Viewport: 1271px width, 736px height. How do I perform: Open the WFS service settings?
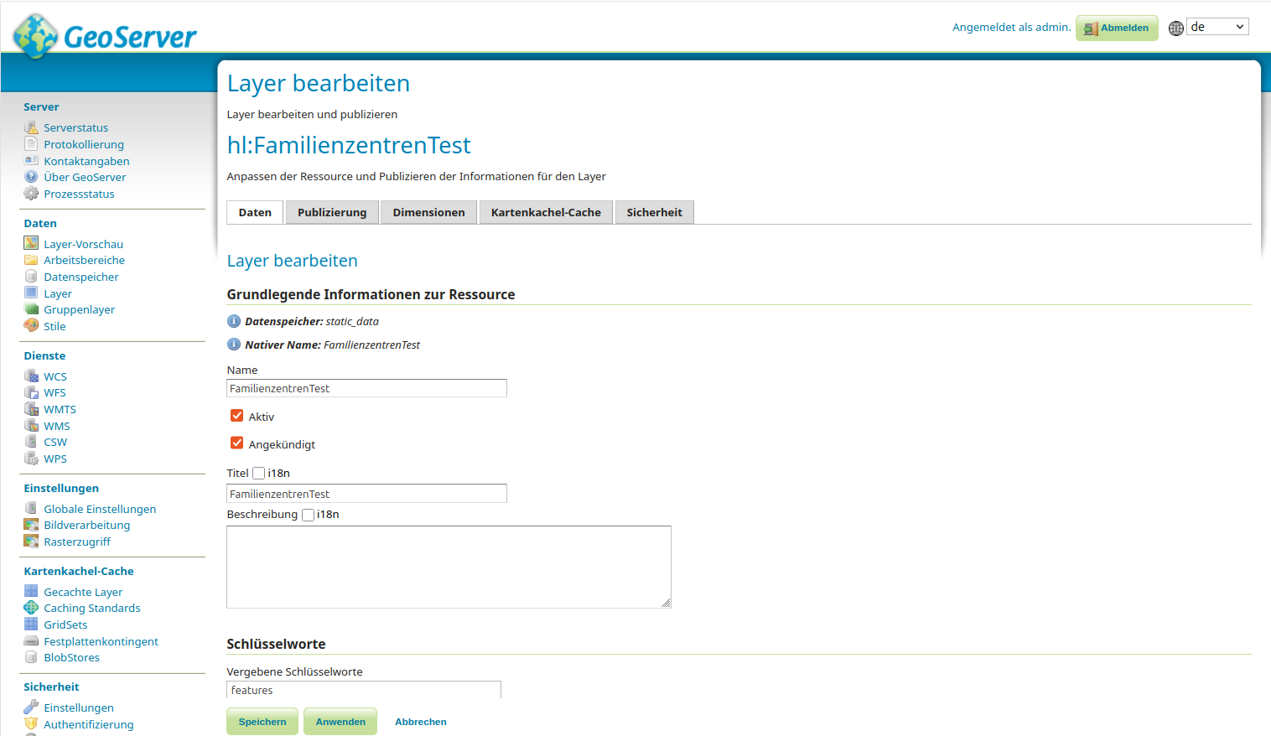tap(54, 392)
